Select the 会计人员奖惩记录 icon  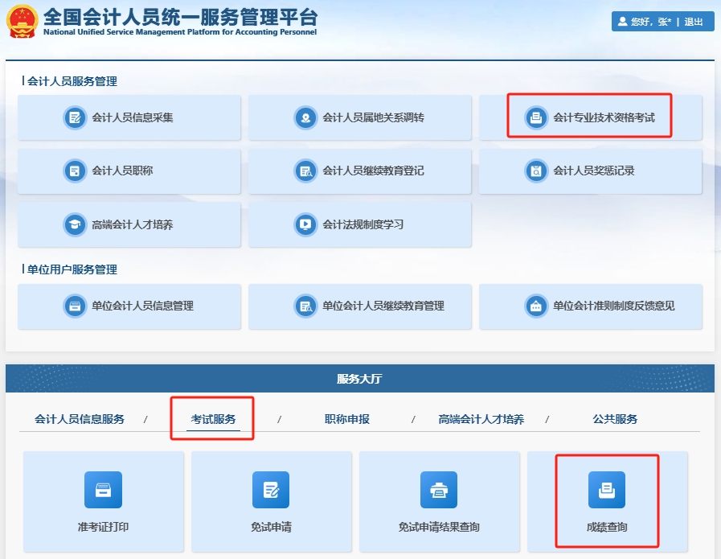(591, 171)
